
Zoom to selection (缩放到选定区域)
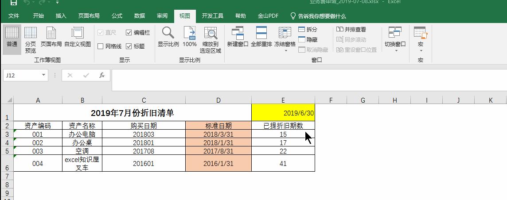[211, 40]
